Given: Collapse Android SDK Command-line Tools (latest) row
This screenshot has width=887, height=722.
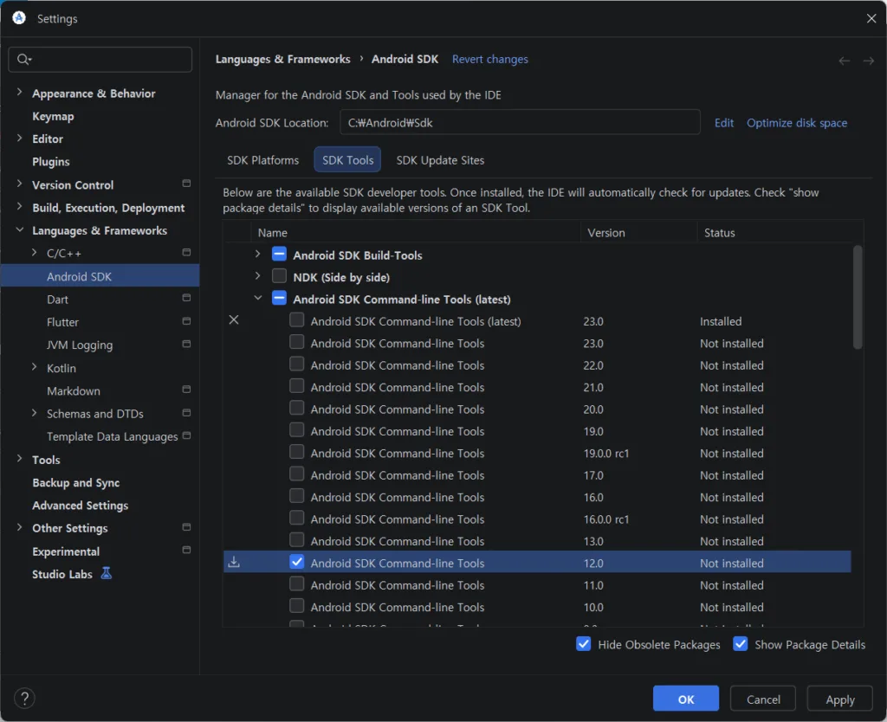Looking at the screenshot, I should point(258,298).
